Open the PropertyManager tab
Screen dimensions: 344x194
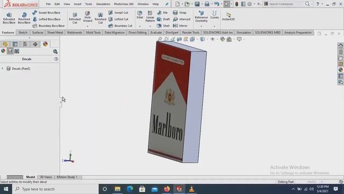click(x=15, y=44)
